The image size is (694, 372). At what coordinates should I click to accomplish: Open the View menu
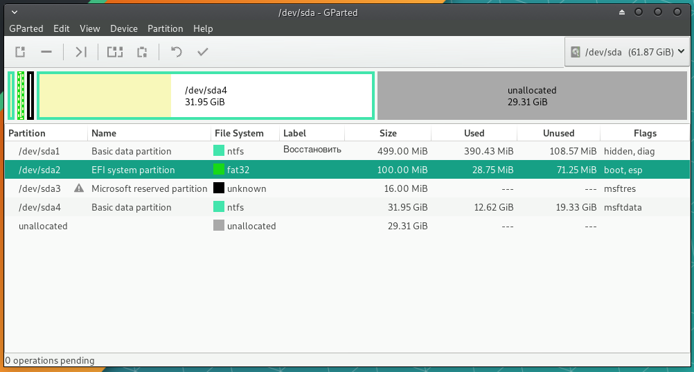[90, 28]
